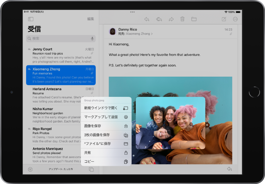This screenshot has width=265, height=184.
Task: Tap the 編集 button above the inbox
Action: (90, 19)
